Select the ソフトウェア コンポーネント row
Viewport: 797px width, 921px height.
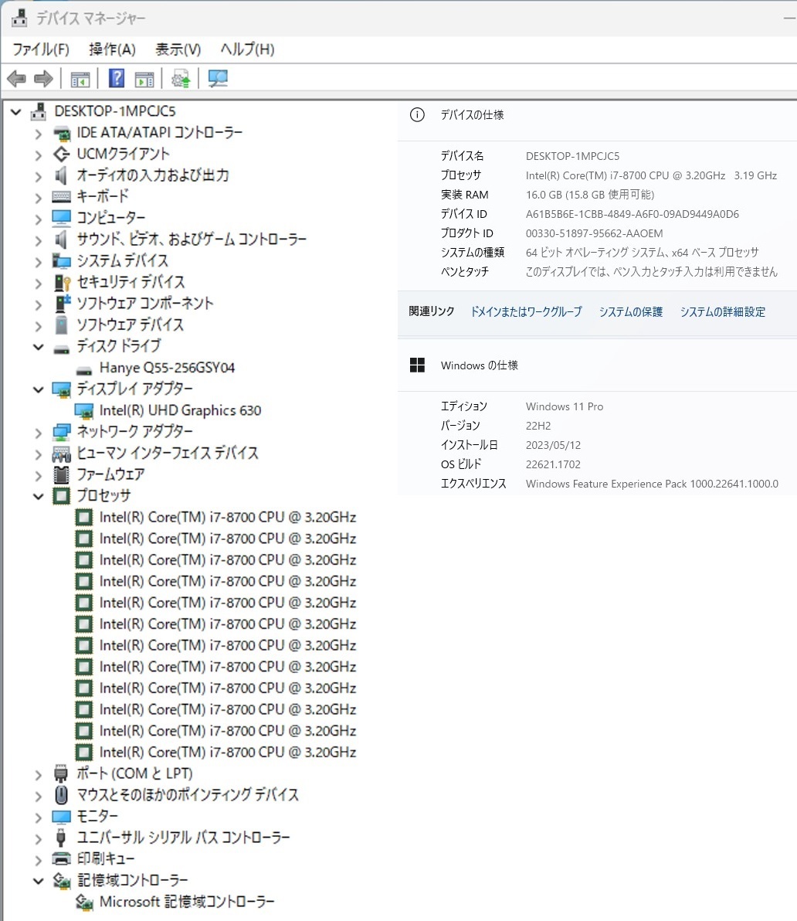point(145,304)
